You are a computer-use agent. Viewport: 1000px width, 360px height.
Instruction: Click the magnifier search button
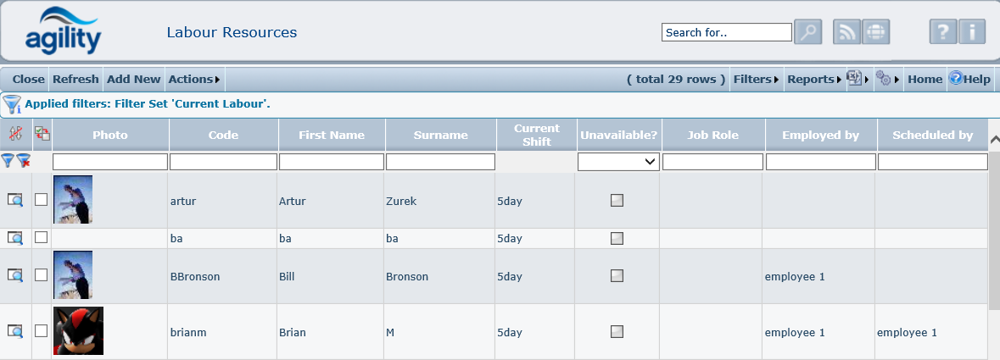(x=808, y=32)
